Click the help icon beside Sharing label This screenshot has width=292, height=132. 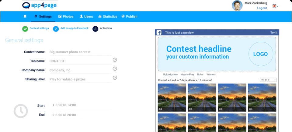[115, 78]
